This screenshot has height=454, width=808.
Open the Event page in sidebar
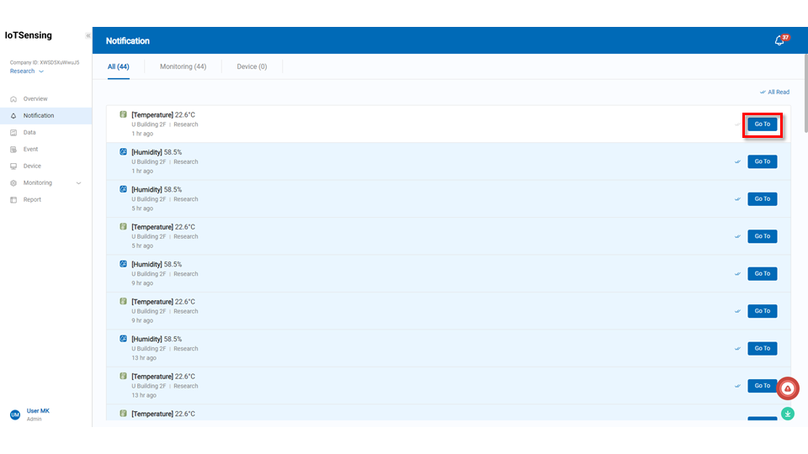tap(30, 150)
